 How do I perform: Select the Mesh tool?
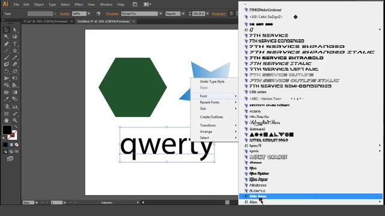coord(7,92)
